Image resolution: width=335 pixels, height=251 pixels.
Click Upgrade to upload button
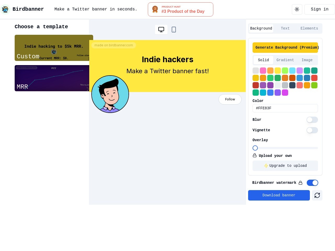click(285, 166)
